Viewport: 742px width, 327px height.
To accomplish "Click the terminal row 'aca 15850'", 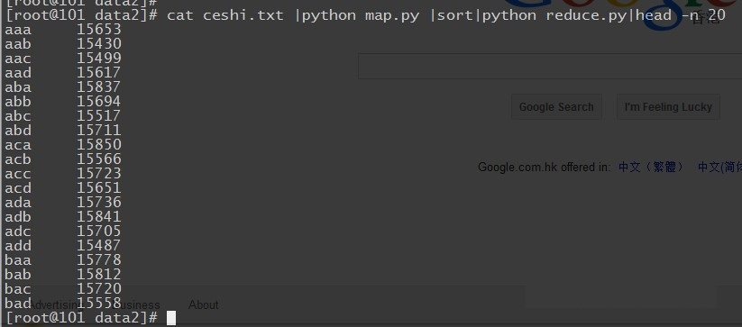I will (63, 145).
